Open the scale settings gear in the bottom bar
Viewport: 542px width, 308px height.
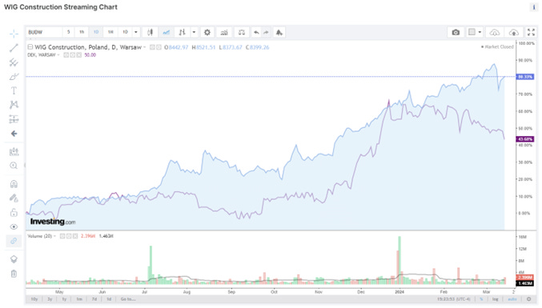point(528,299)
